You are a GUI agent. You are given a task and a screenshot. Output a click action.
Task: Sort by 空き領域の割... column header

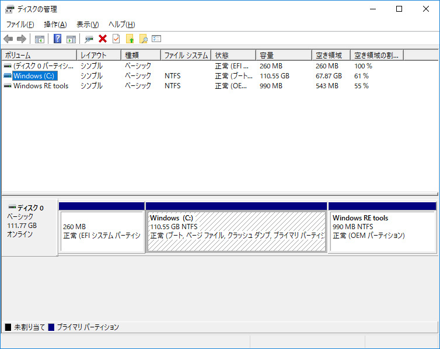(x=377, y=55)
